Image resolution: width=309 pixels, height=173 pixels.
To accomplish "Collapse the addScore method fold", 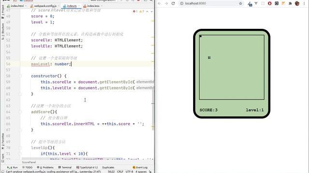I will click(20, 112).
